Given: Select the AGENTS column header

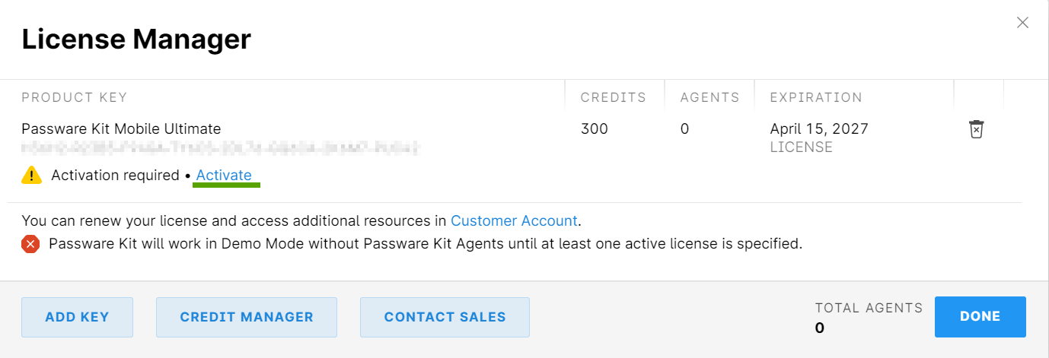Looking at the screenshot, I should pos(709,97).
